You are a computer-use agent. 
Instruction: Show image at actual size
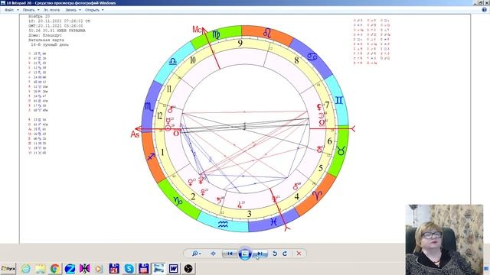(213, 254)
